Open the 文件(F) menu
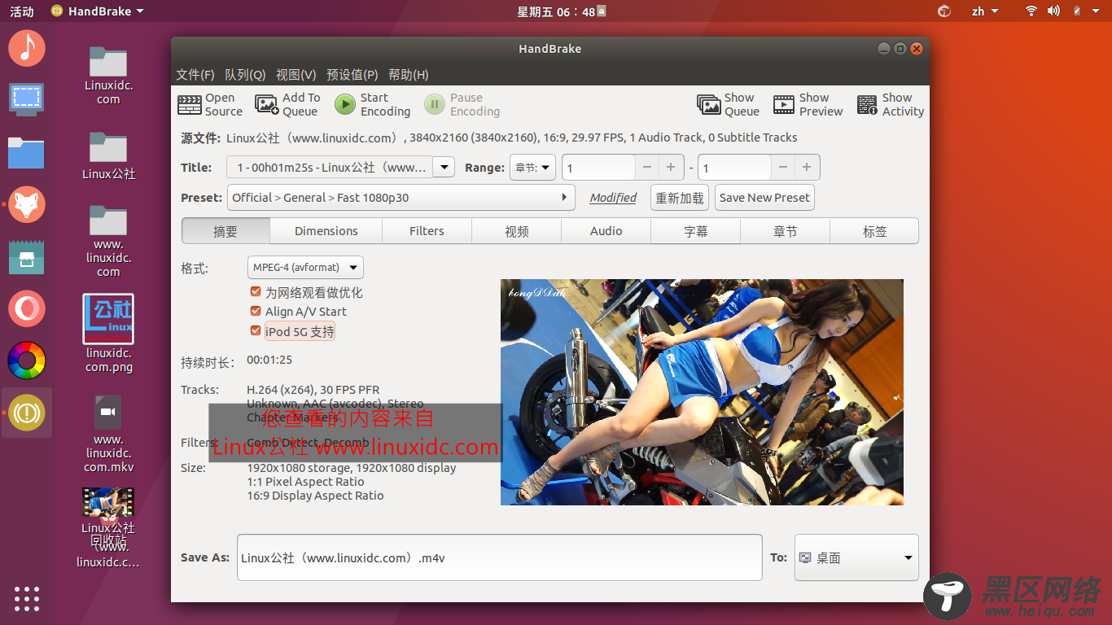1112x625 pixels. [195, 75]
